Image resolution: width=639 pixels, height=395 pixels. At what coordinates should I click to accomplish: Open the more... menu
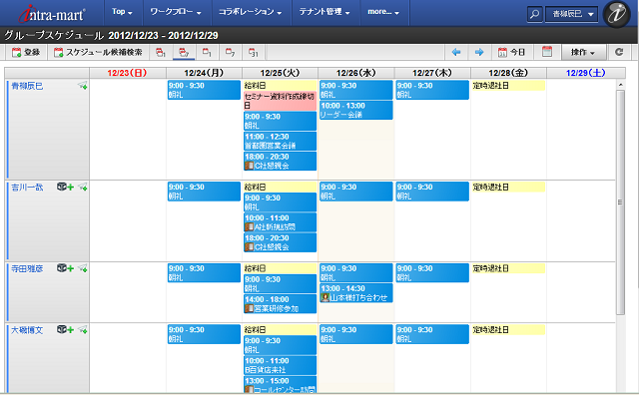[383, 12]
